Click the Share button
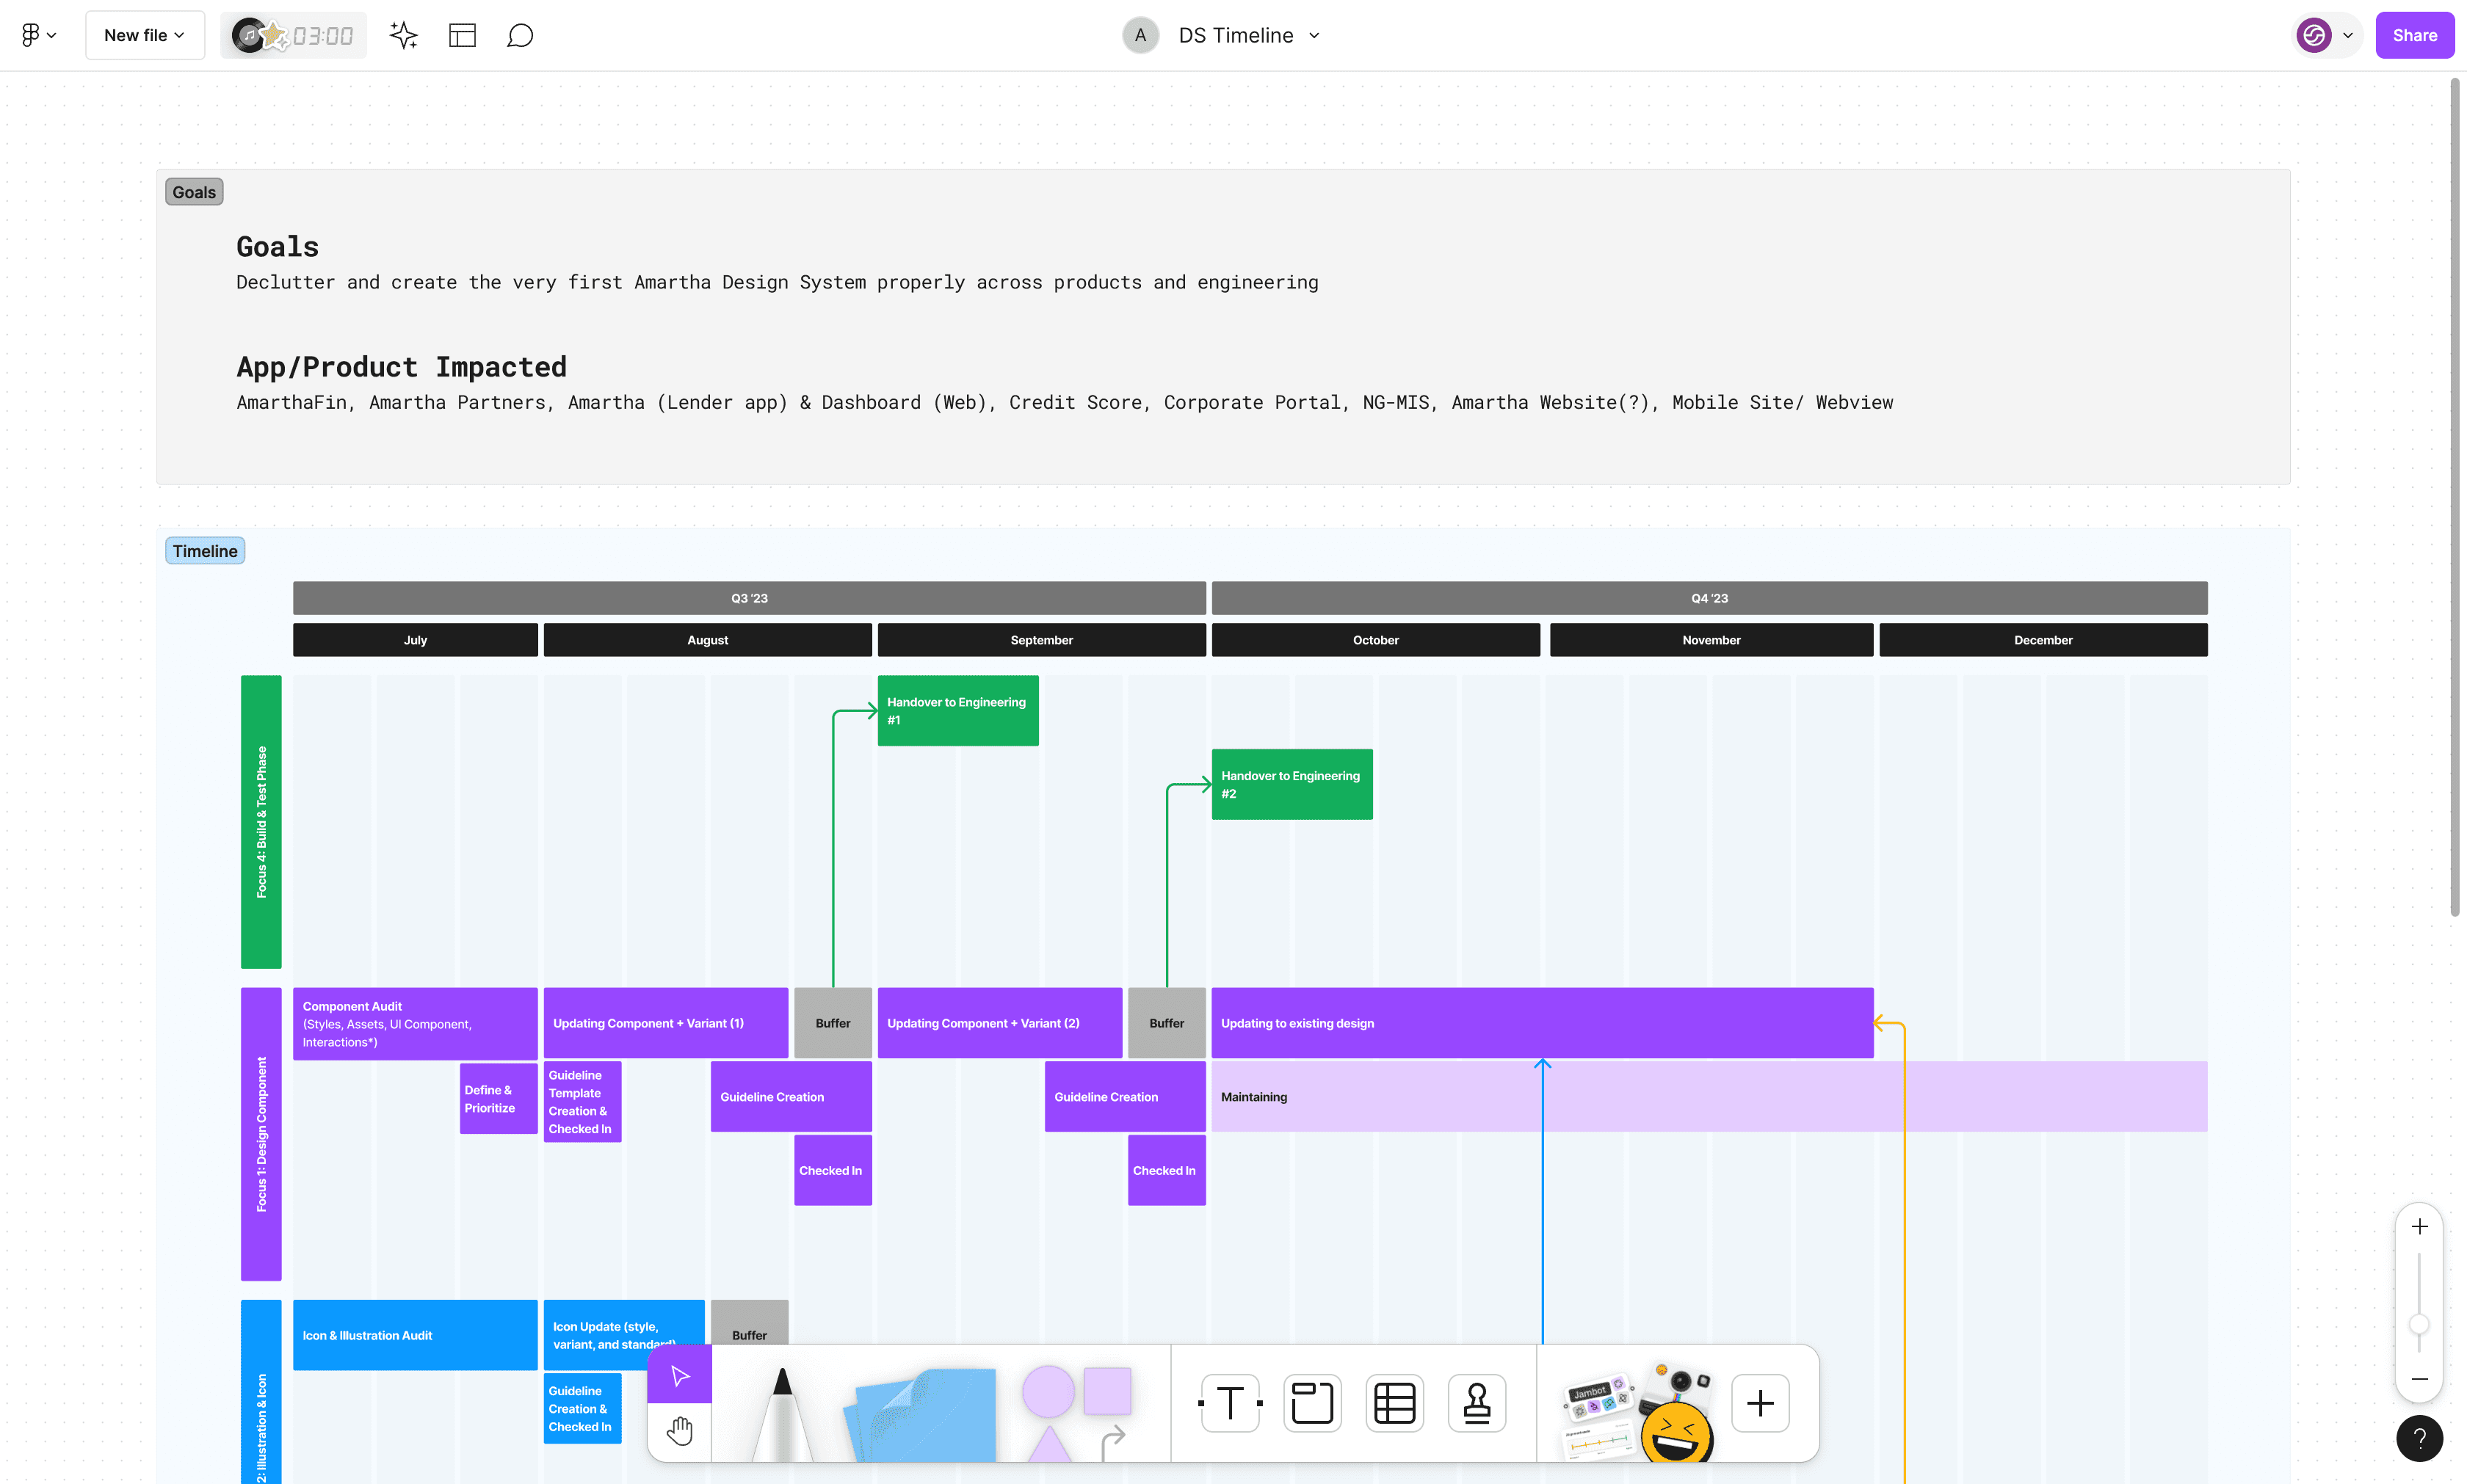 click(x=2413, y=36)
